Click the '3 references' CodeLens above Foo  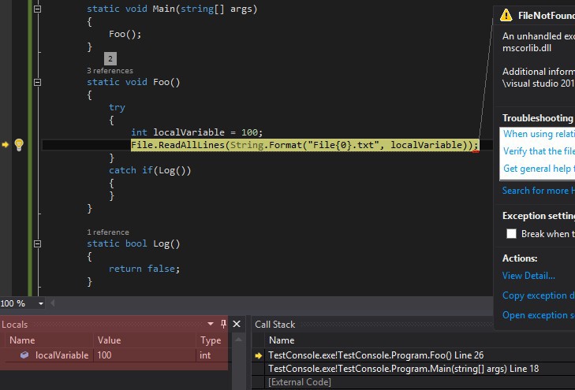click(x=110, y=71)
